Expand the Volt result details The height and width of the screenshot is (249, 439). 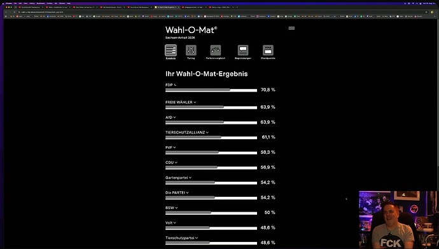click(x=175, y=223)
